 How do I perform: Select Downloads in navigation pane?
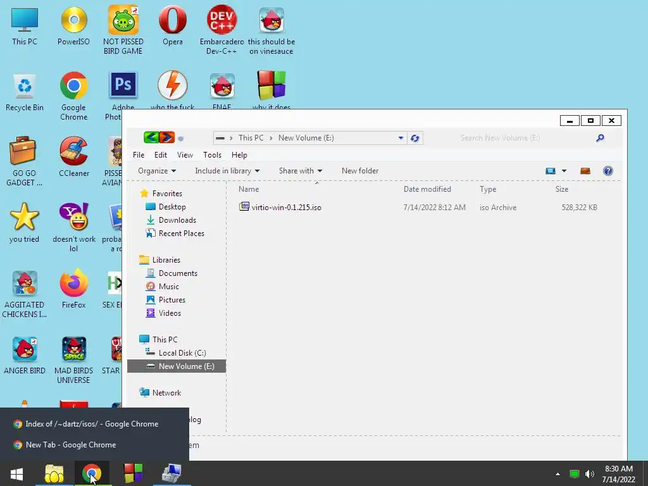tap(171, 220)
